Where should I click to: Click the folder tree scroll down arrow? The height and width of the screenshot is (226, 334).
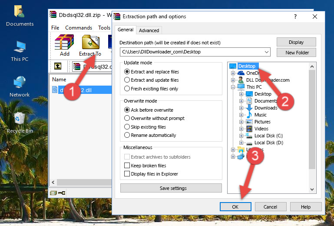click(312, 189)
